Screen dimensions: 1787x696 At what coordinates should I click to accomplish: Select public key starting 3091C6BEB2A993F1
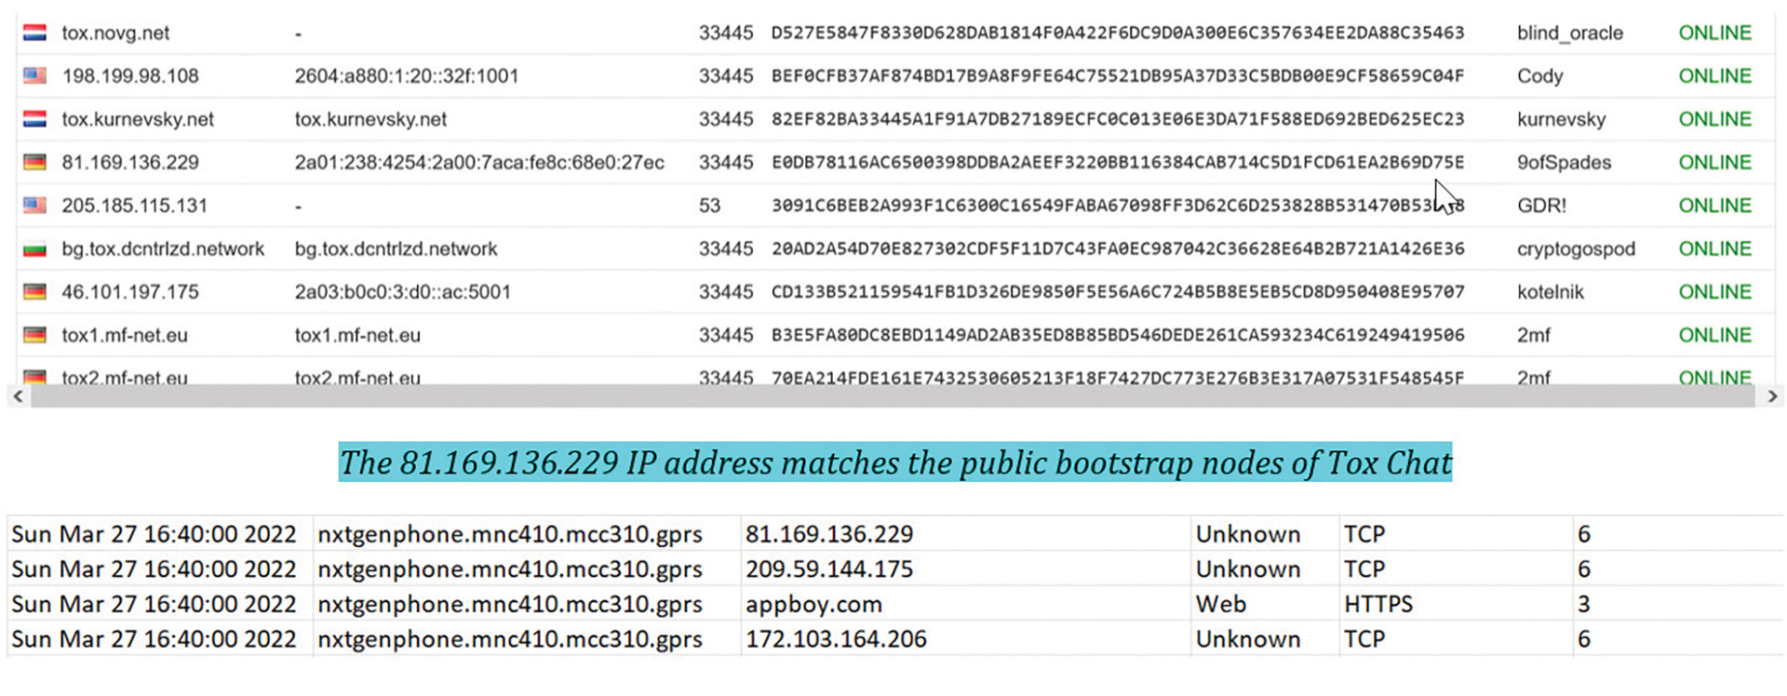tap(1118, 205)
